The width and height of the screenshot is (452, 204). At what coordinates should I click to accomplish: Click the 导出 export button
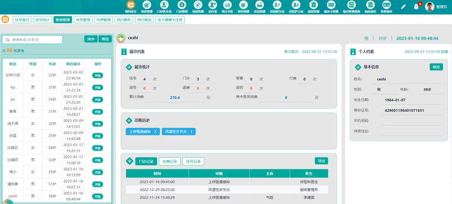[321, 161]
